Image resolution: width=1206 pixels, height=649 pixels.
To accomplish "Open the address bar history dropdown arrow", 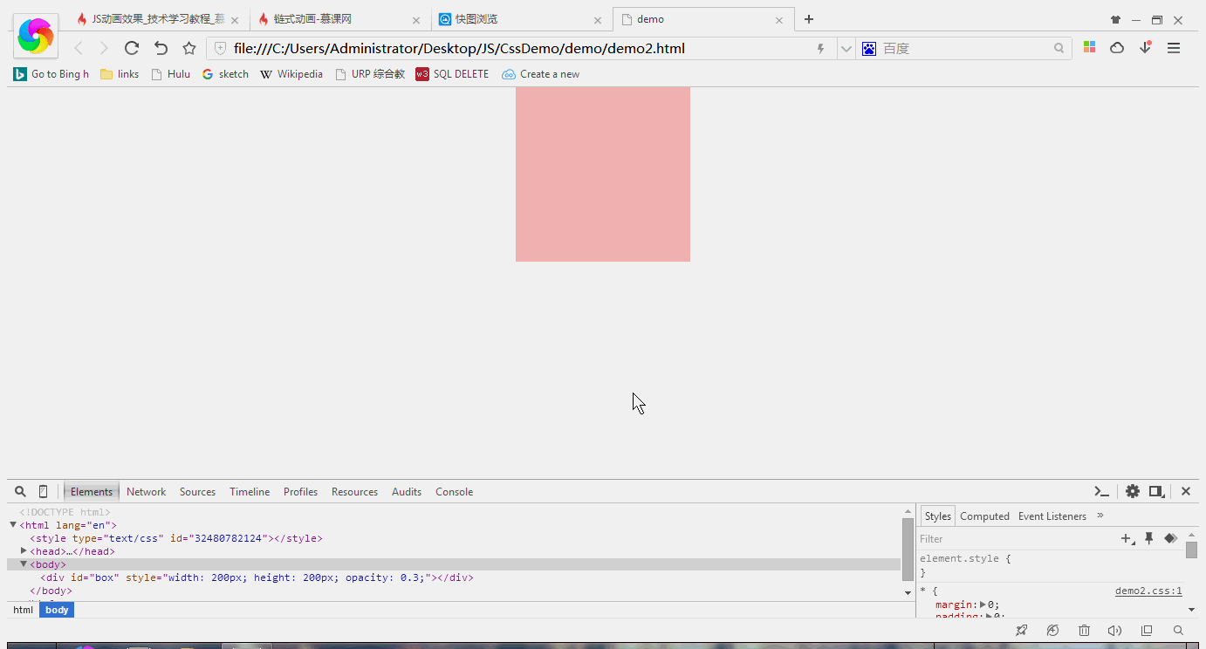I will [846, 49].
